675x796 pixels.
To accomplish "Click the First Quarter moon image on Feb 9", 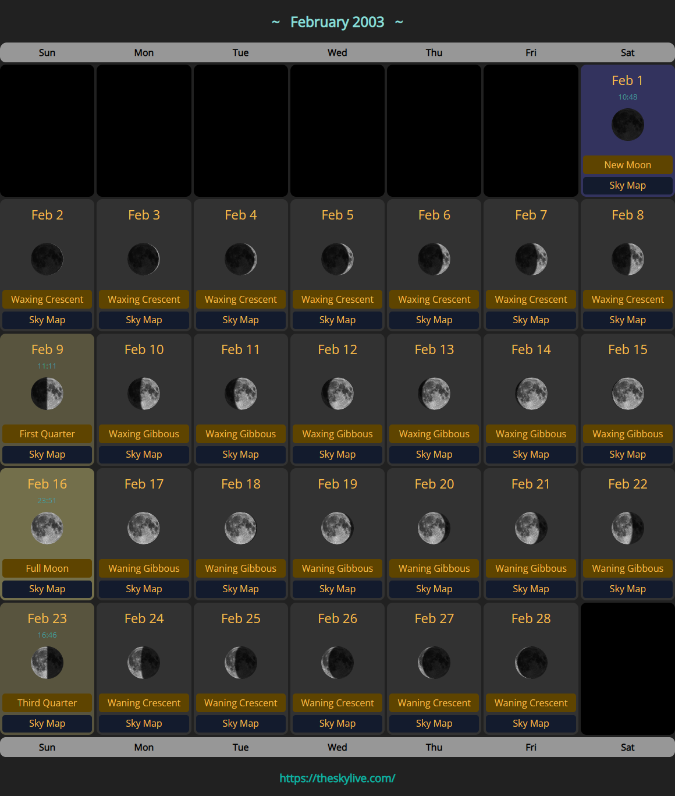I will click(x=47, y=394).
